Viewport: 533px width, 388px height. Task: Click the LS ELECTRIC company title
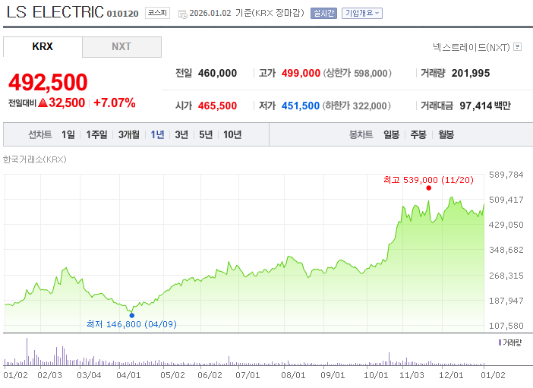click(x=55, y=12)
